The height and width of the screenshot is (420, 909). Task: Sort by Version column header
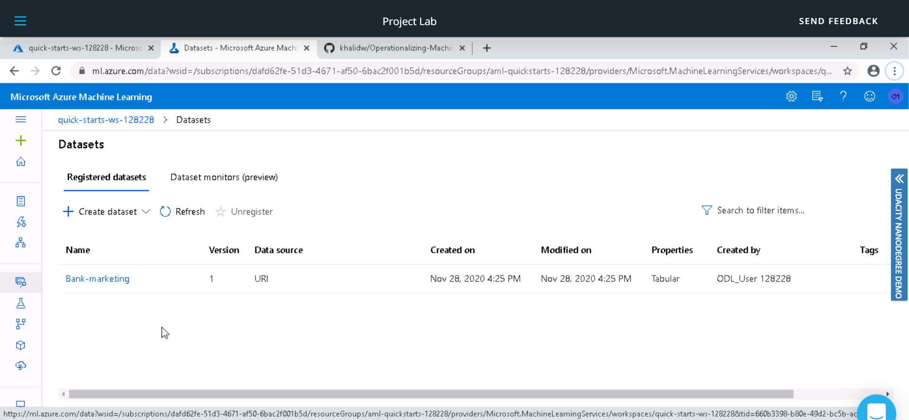224,250
